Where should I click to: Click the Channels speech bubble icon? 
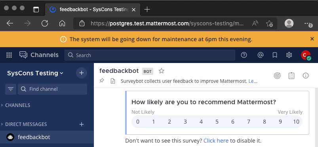pyautogui.click(x=23, y=55)
